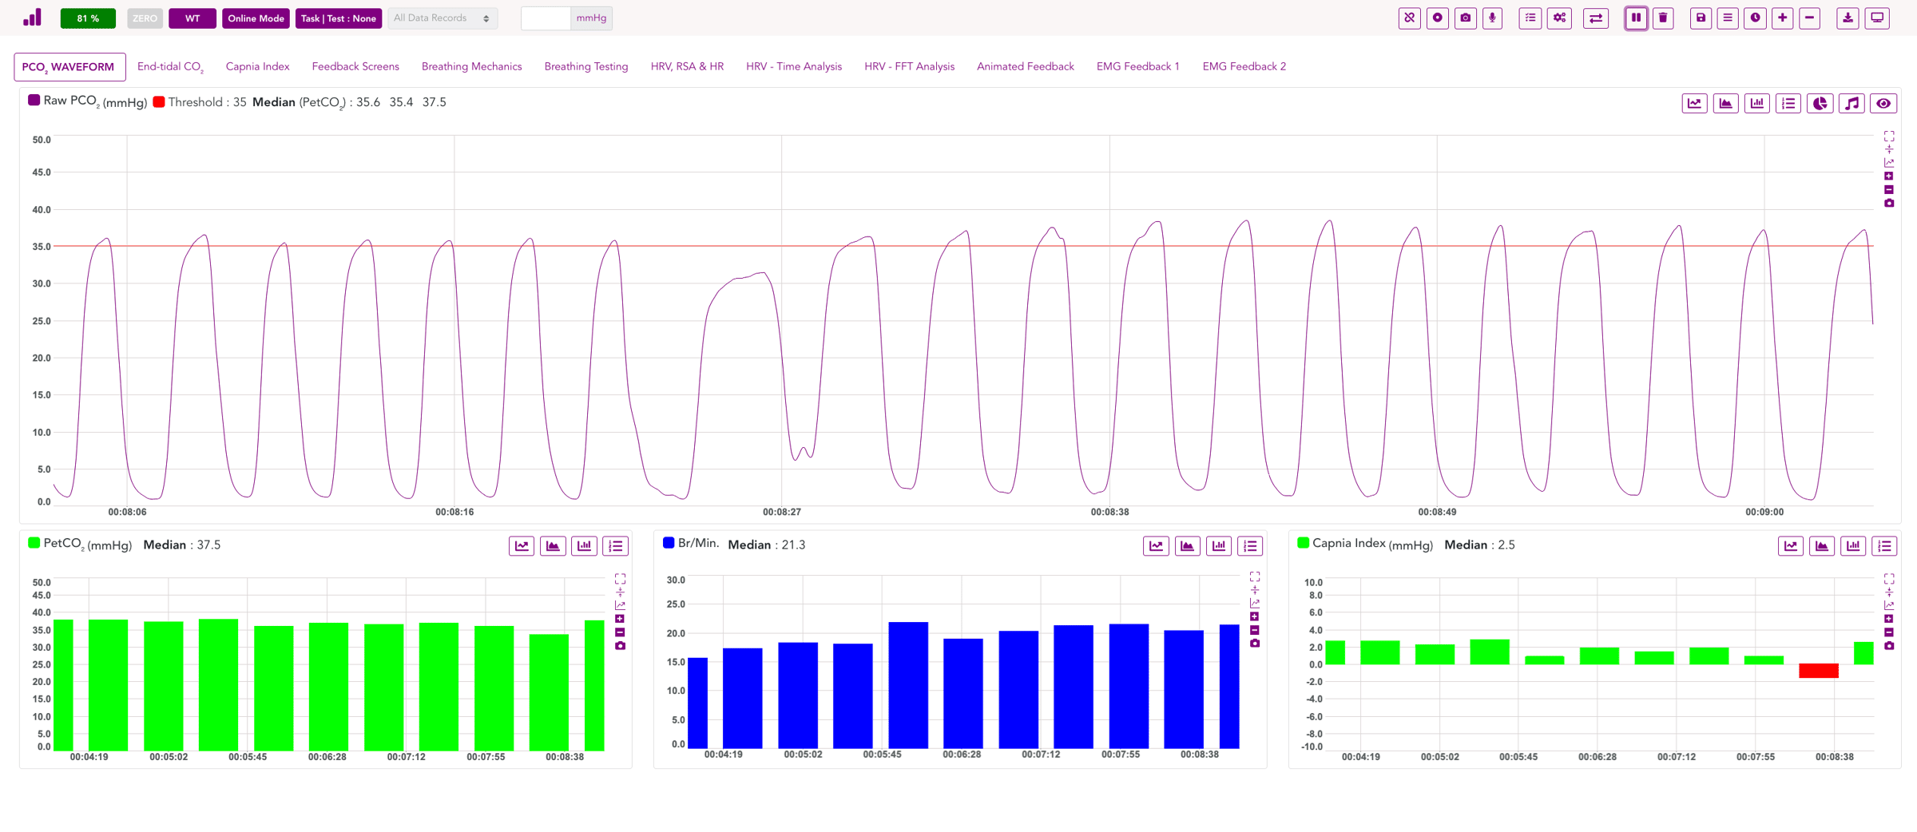This screenshot has height=832, width=1917.
Task: Click the WT button
Action: tap(192, 18)
